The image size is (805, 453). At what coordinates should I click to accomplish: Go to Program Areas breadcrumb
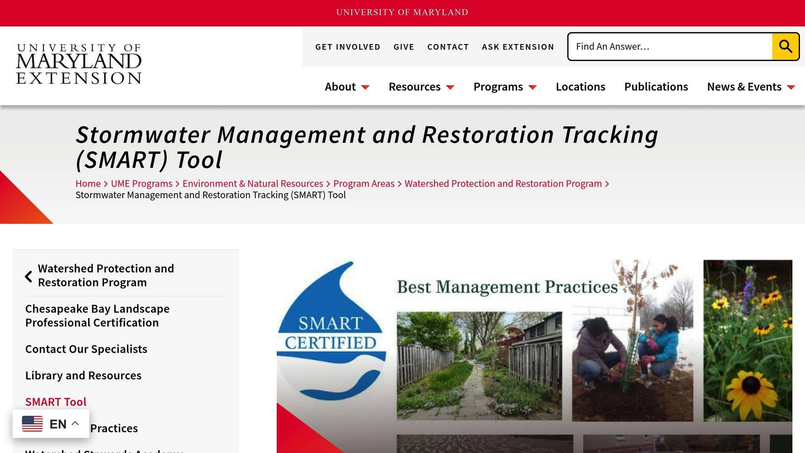coord(364,184)
